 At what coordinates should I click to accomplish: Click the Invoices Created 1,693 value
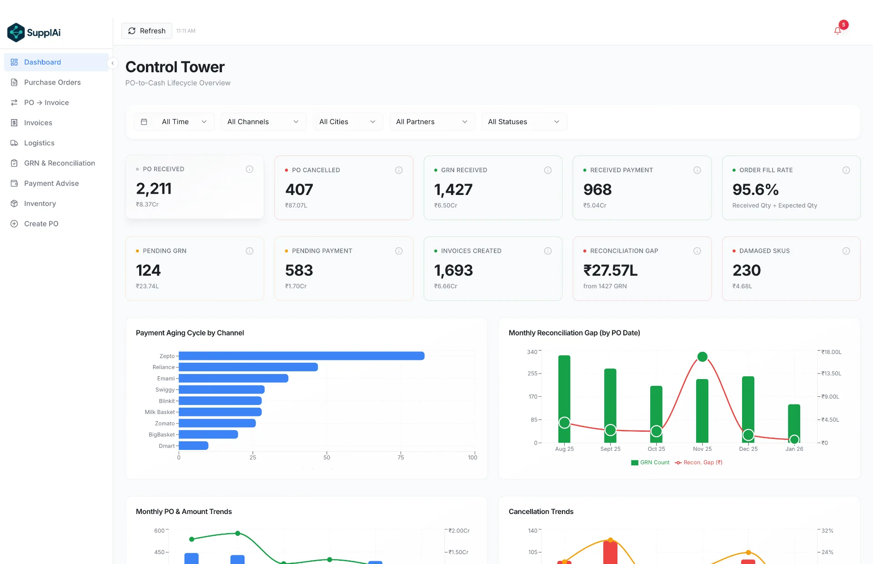click(453, 270)
